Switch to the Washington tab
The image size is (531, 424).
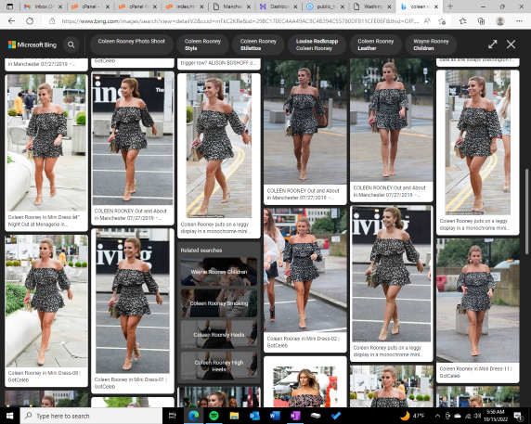click(372, 6)
